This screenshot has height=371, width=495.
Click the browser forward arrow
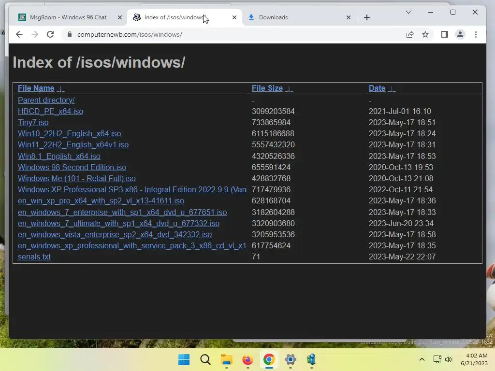click(35, 34)
